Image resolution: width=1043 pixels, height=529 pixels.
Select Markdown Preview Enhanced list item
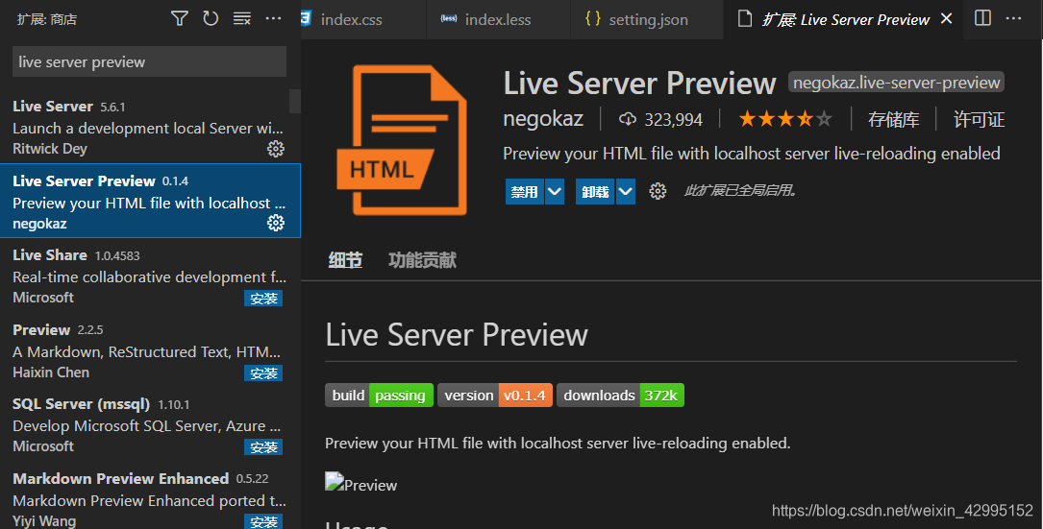pyautogui.click(x=150, y=495)
